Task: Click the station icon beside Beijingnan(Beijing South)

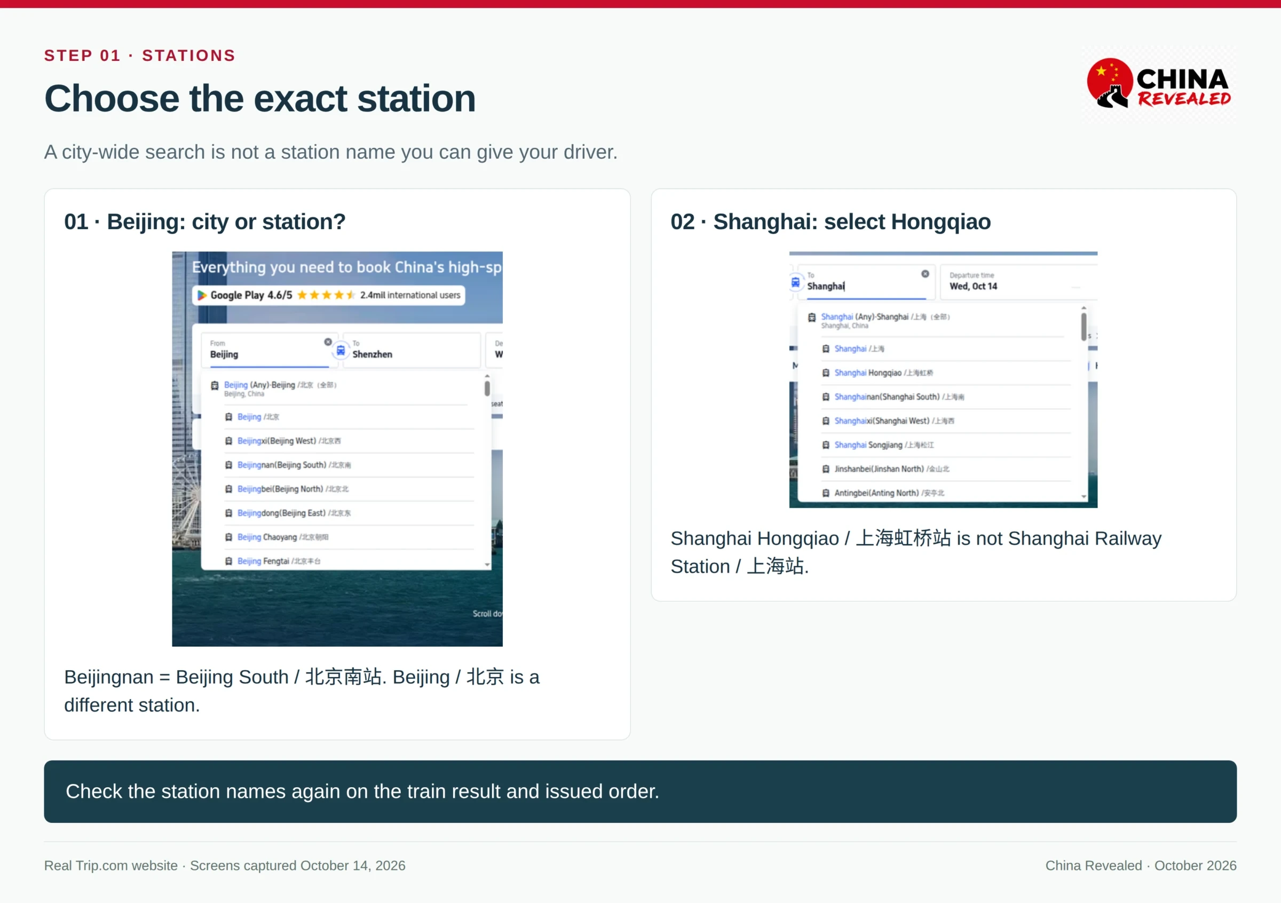Action: [x=228, y=465]
